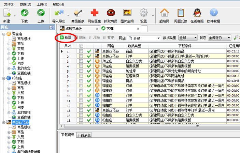Screen dimensions: 240x153
Task: Expand 交易 under 拍拍店
Action: 9,93
